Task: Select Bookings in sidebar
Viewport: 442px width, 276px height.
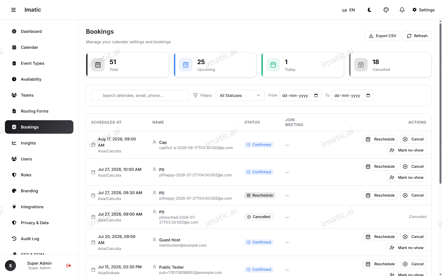Action: 39,127
